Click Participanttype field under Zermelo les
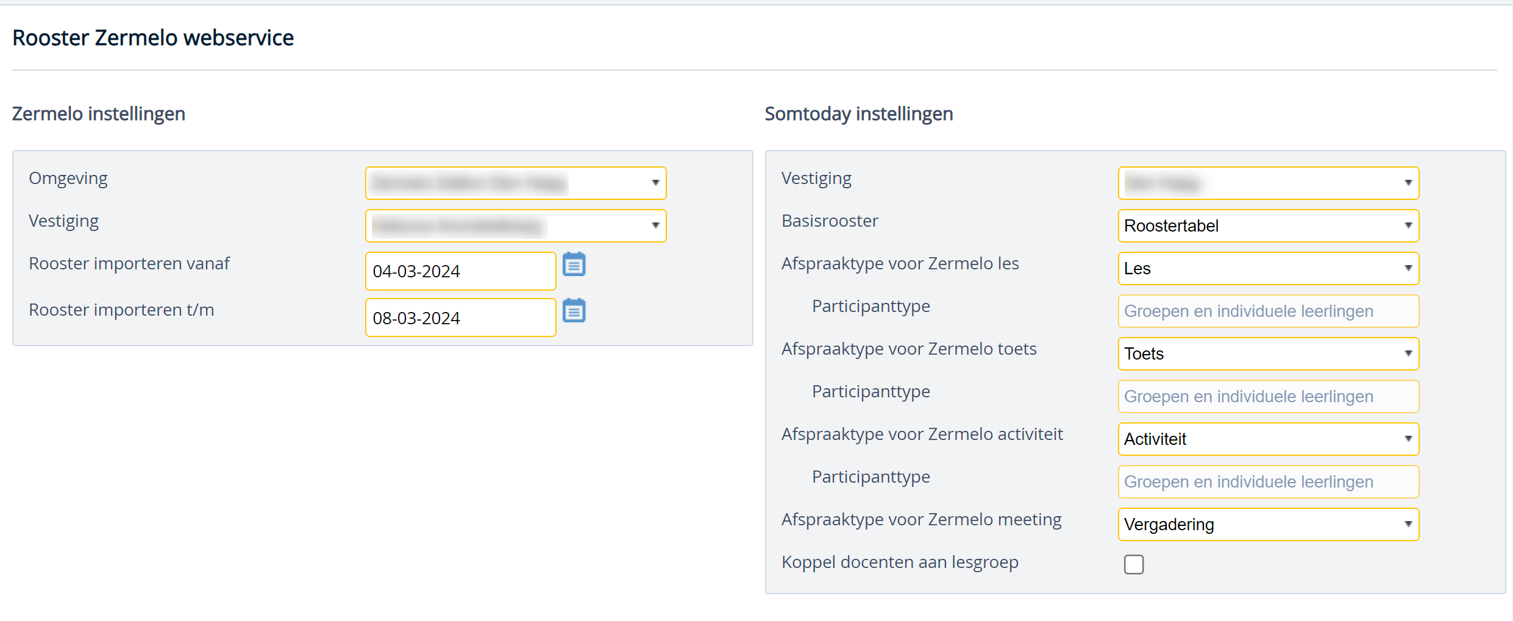Screen dimensions: 1513x621 point(1269,311)
